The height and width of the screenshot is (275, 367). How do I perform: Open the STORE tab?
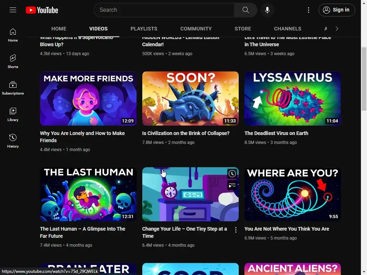click(243, 29)
